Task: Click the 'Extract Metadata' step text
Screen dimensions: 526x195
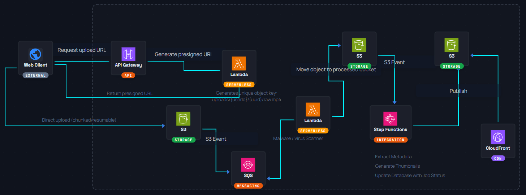Action: pos(393,157)
